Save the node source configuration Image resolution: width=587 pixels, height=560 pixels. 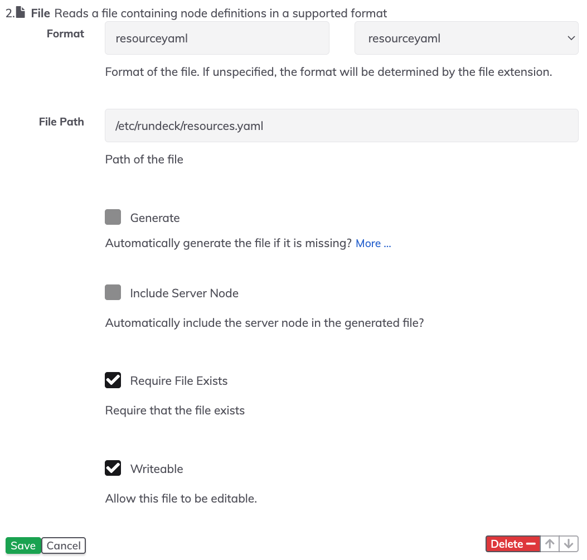click(x=23, y=545)
